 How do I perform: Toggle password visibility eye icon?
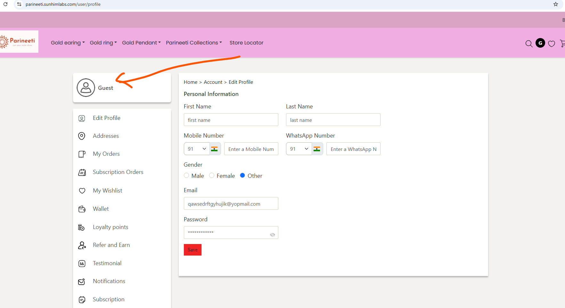(273, 235)
